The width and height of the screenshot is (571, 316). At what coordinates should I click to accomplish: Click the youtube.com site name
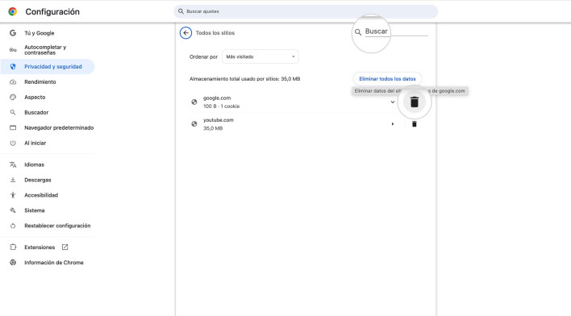tap(218, 120)
